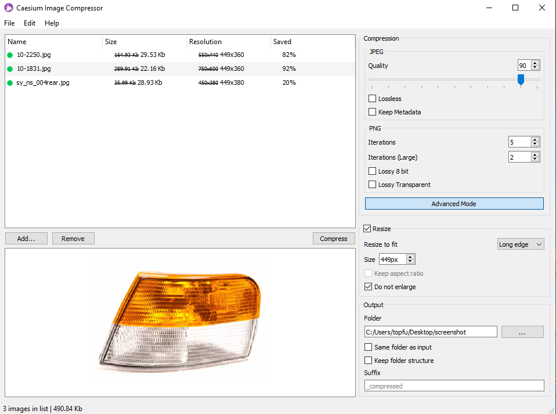The width and height of the screenshot is (556, 414).
Task: Enable Lossy Transparent for PNG
Action: (371, 184)
